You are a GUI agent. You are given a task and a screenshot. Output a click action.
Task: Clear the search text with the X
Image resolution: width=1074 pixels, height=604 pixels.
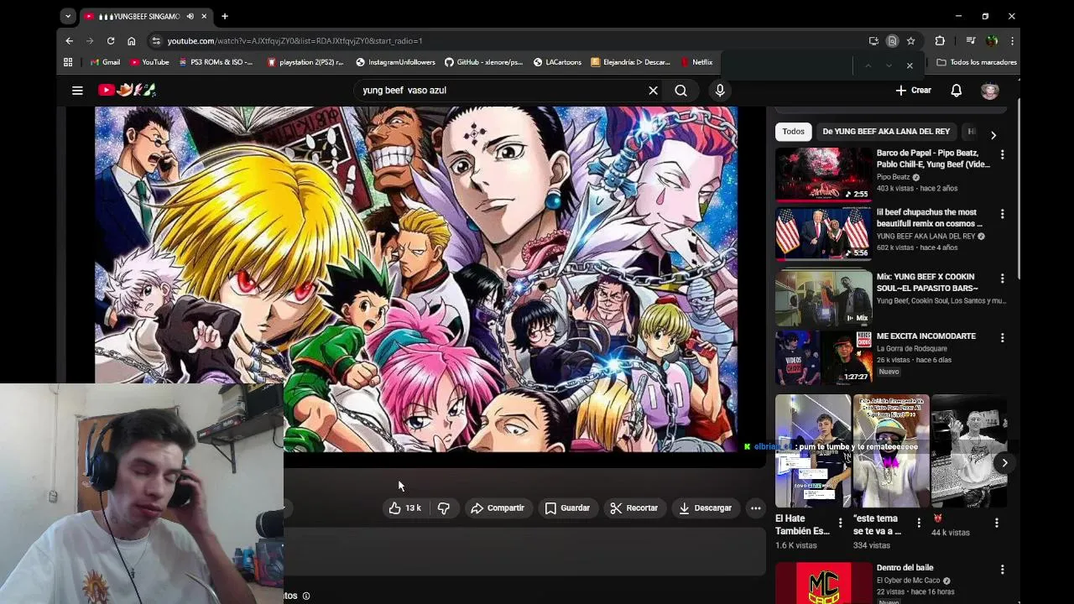point(653,90)
